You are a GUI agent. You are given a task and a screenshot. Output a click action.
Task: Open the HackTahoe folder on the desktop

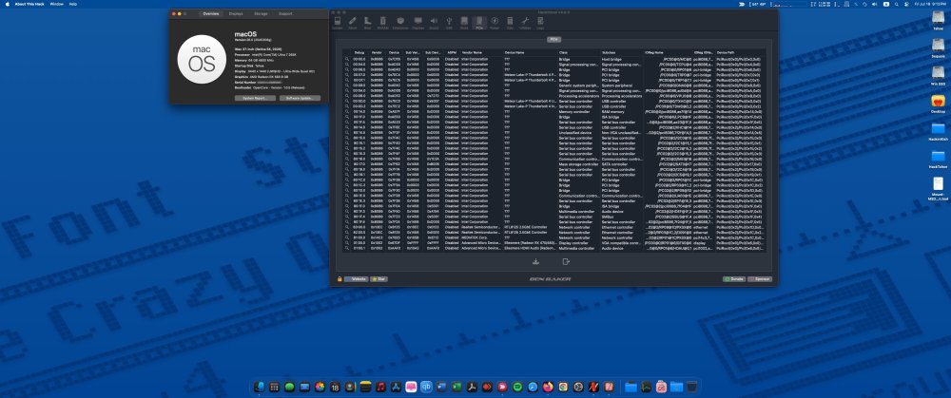click(x=938, y=160)
